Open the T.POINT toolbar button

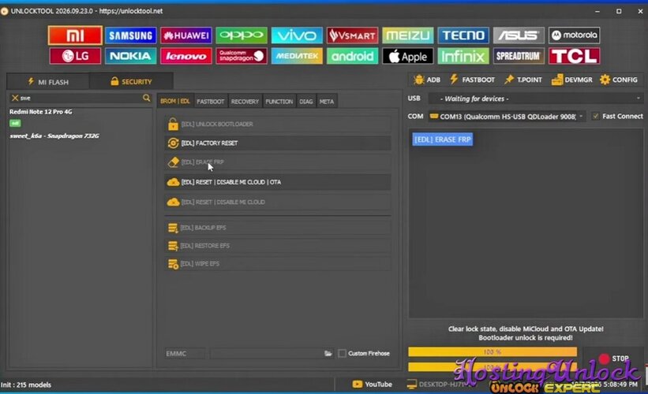[x=523, y=80]
